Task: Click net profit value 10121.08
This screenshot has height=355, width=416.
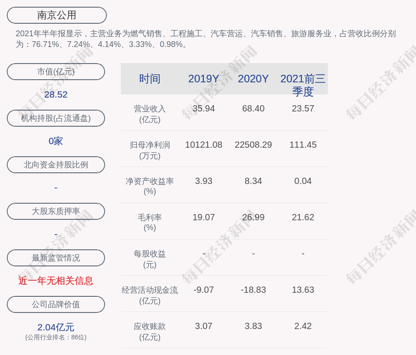Action: [x=204, y=145]
